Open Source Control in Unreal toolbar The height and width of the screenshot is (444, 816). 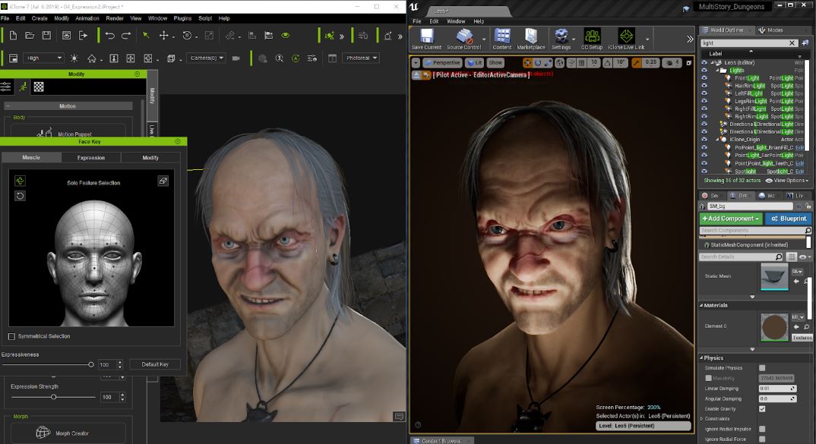point(463,39)
